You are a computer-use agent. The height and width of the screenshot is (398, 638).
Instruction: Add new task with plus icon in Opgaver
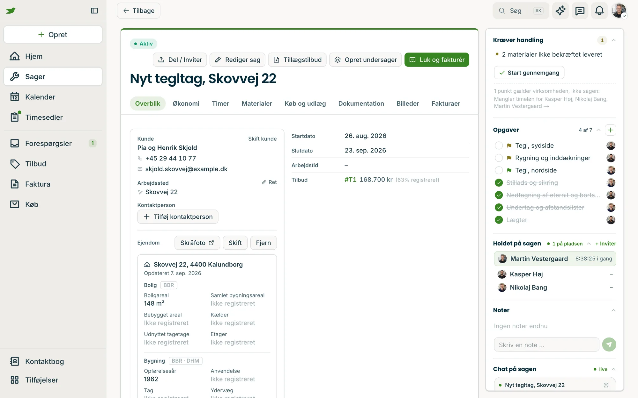(x=610, y=130)
